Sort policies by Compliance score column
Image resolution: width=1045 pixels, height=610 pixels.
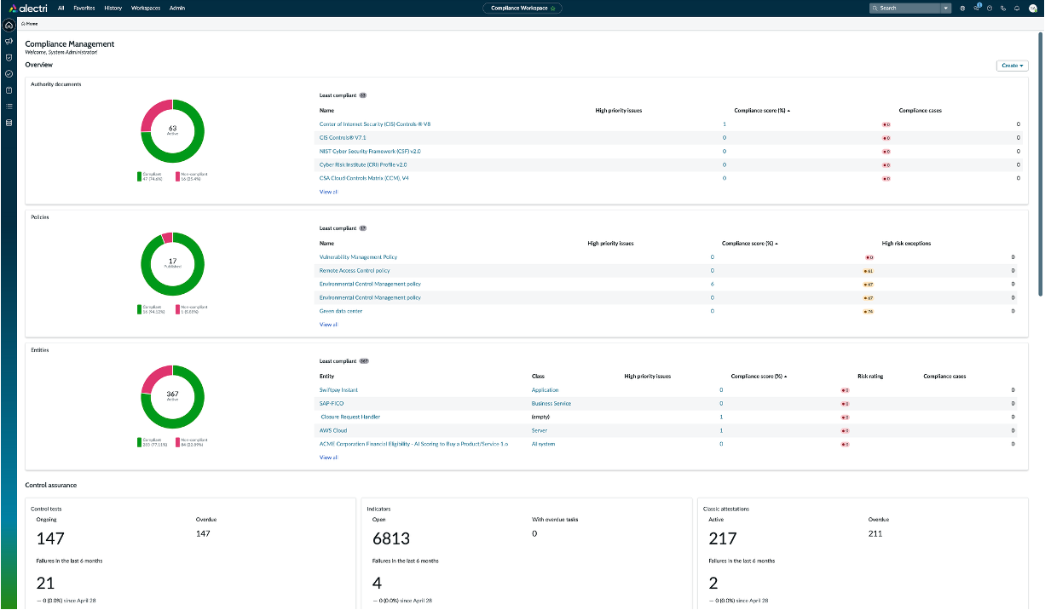[x=750, y=244]
